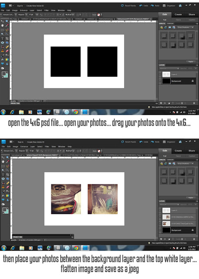Click Undo in upper title bar
Image resolution: width=199 pixels, height=279 pixels.
(144, 6)
